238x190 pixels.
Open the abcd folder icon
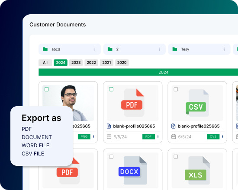tap(45, 49)
